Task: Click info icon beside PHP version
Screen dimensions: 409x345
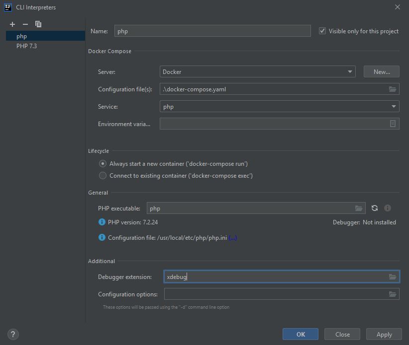Action: 102,222
